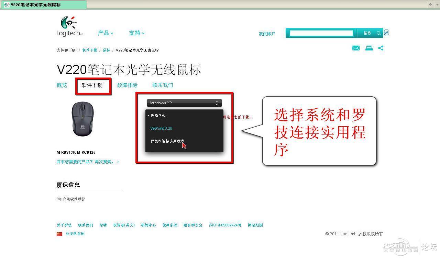Click 改变所在地 link
Viewport: 440px width, 259px height.
75,234
